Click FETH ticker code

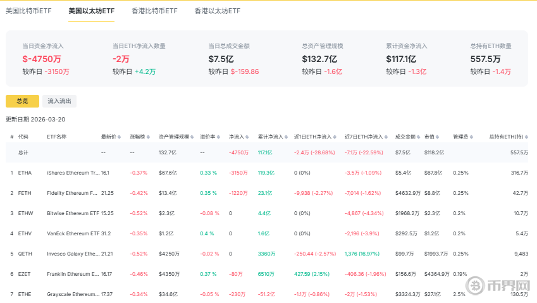(25, 193)
